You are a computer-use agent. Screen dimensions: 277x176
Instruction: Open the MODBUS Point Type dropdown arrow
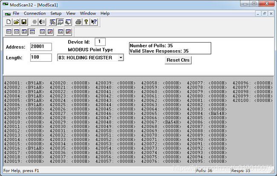121,58
